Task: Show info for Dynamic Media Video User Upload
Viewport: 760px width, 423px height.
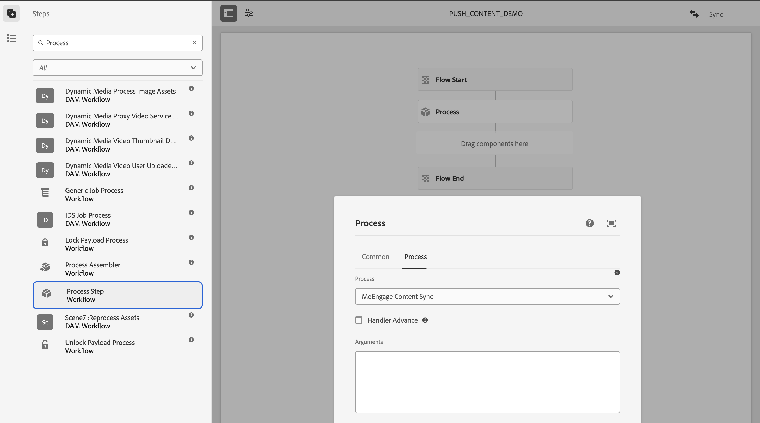Action: (x=191, y=163)
